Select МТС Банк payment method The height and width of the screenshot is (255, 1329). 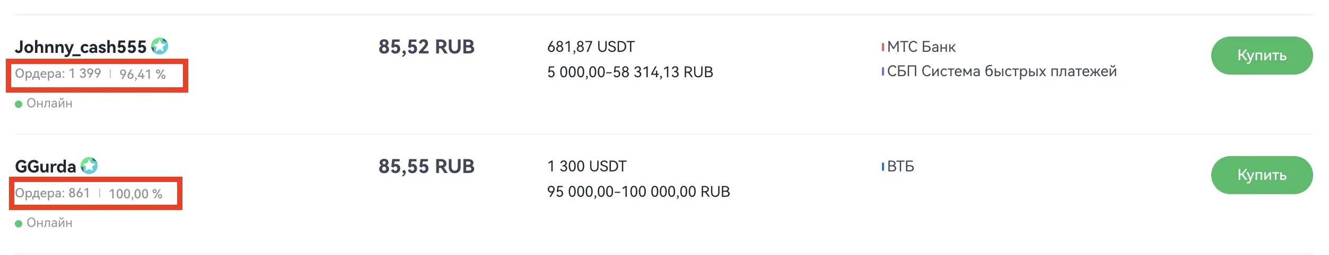pyautogui.click(x=921, y=47)
